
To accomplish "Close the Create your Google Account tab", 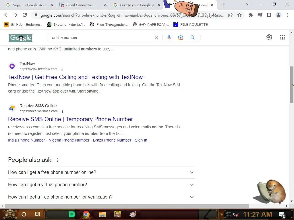I will (x=159, y=5).
